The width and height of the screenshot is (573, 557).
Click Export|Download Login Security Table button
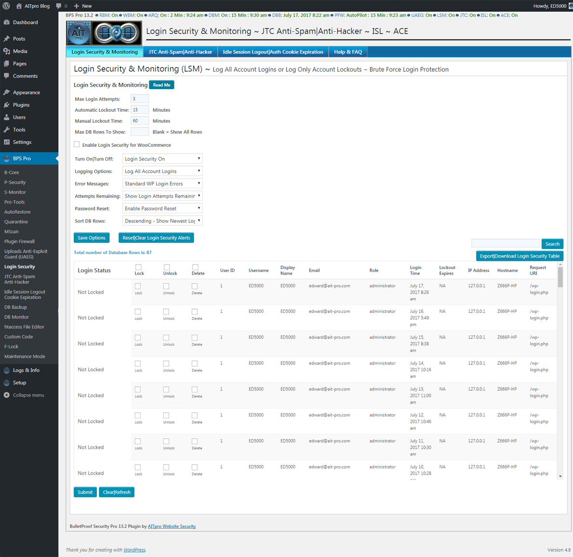[520, 256]
